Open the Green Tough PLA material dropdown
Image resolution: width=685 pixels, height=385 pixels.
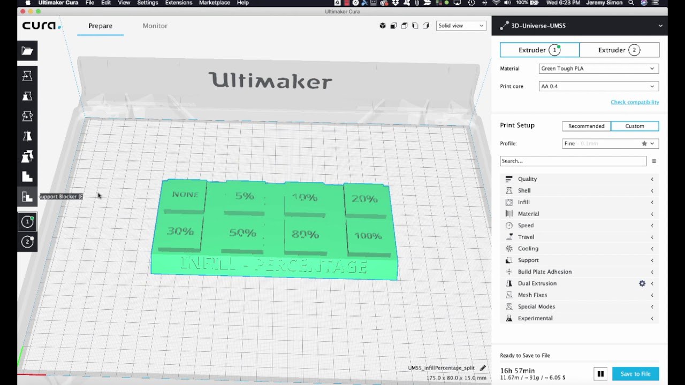tap(598, 68)
